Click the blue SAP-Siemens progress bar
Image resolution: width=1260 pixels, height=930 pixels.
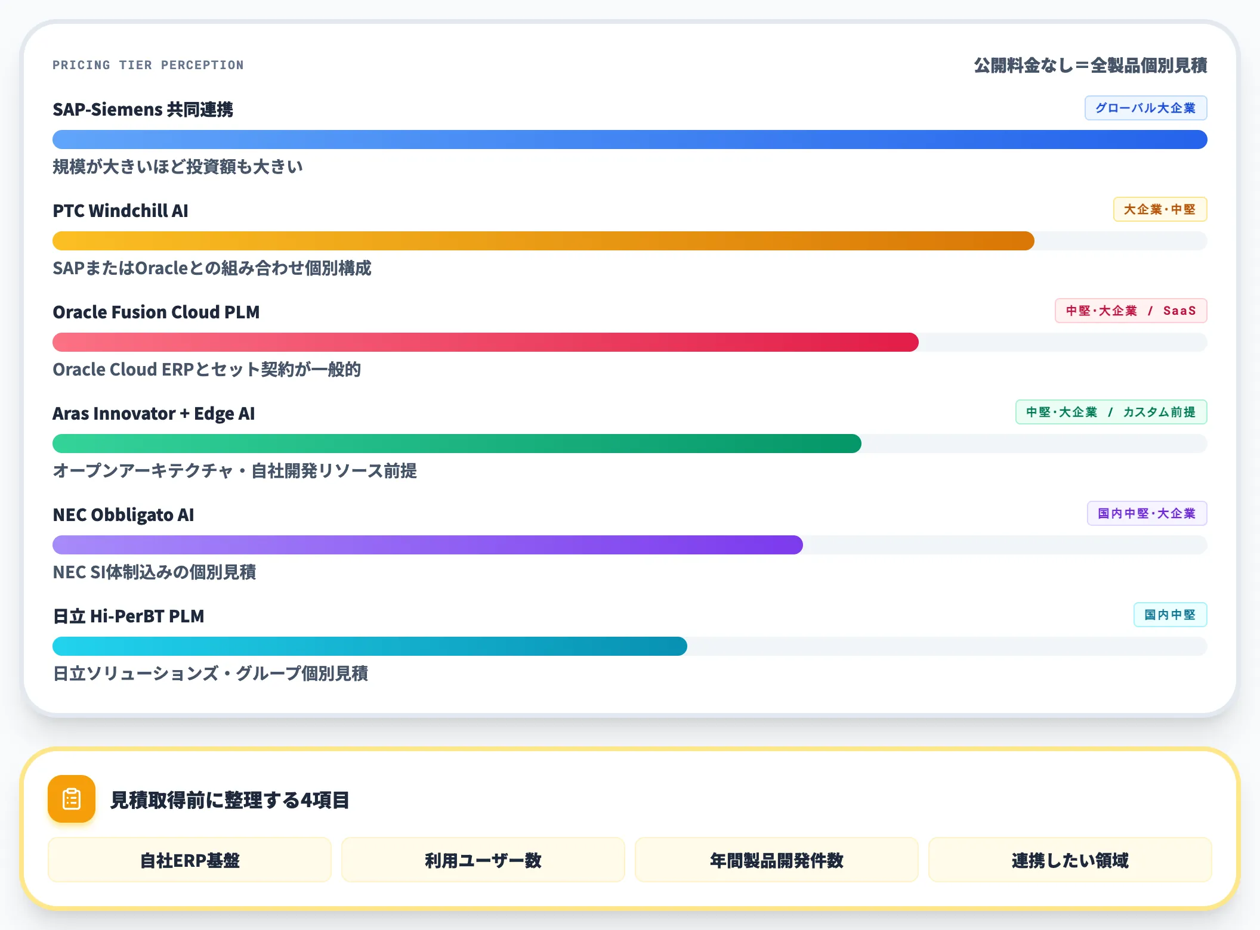(x=630, y=139)
